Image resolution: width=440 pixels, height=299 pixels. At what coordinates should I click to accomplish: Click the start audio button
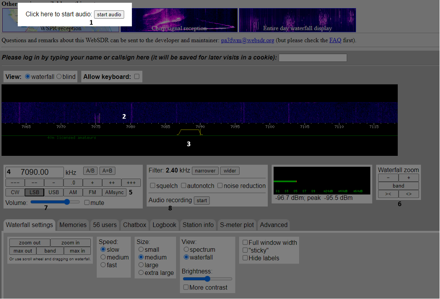pyautogui.click(x=109, y=15)
